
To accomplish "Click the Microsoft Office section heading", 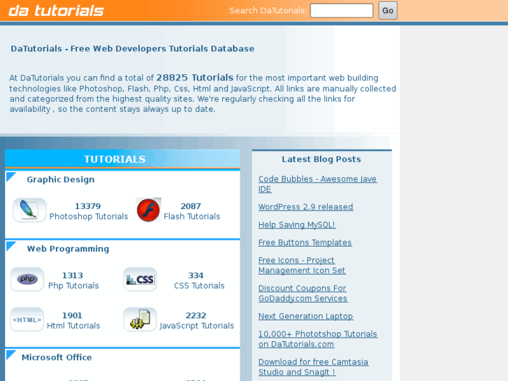I will tap(57, 357).
